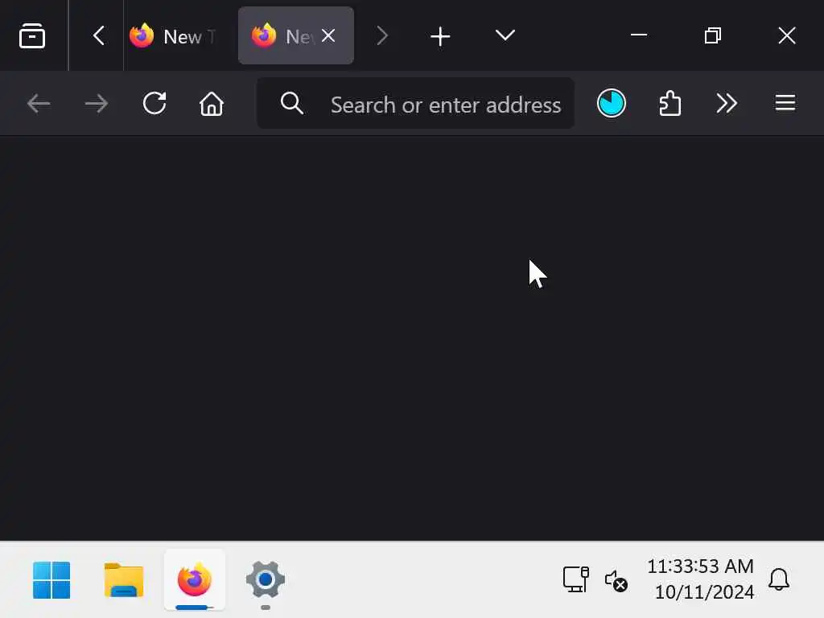This screenshot has height=618, width=824.
Task: Open a new tab with plus button
Action: (440, 36)
